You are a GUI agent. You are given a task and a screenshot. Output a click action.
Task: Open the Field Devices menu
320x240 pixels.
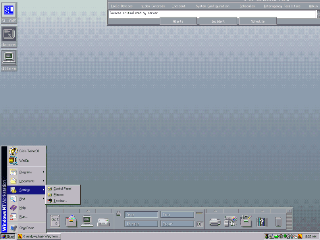pos(121,6)
